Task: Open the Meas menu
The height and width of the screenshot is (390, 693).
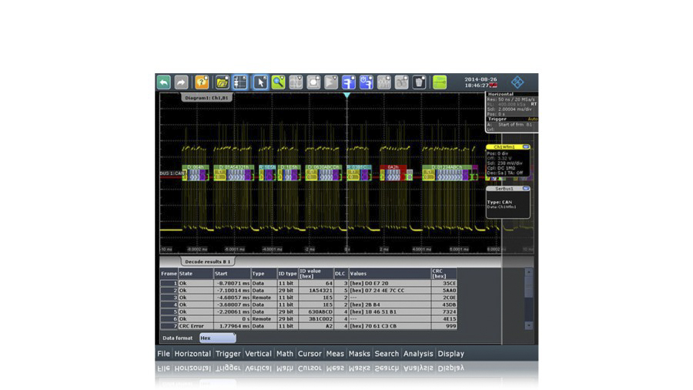Action: (x=335, y=354)
